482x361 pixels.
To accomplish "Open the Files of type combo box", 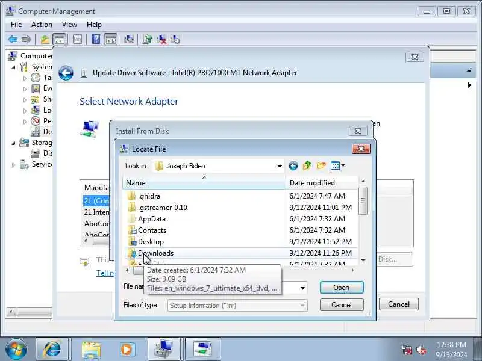I will point(237,306).
